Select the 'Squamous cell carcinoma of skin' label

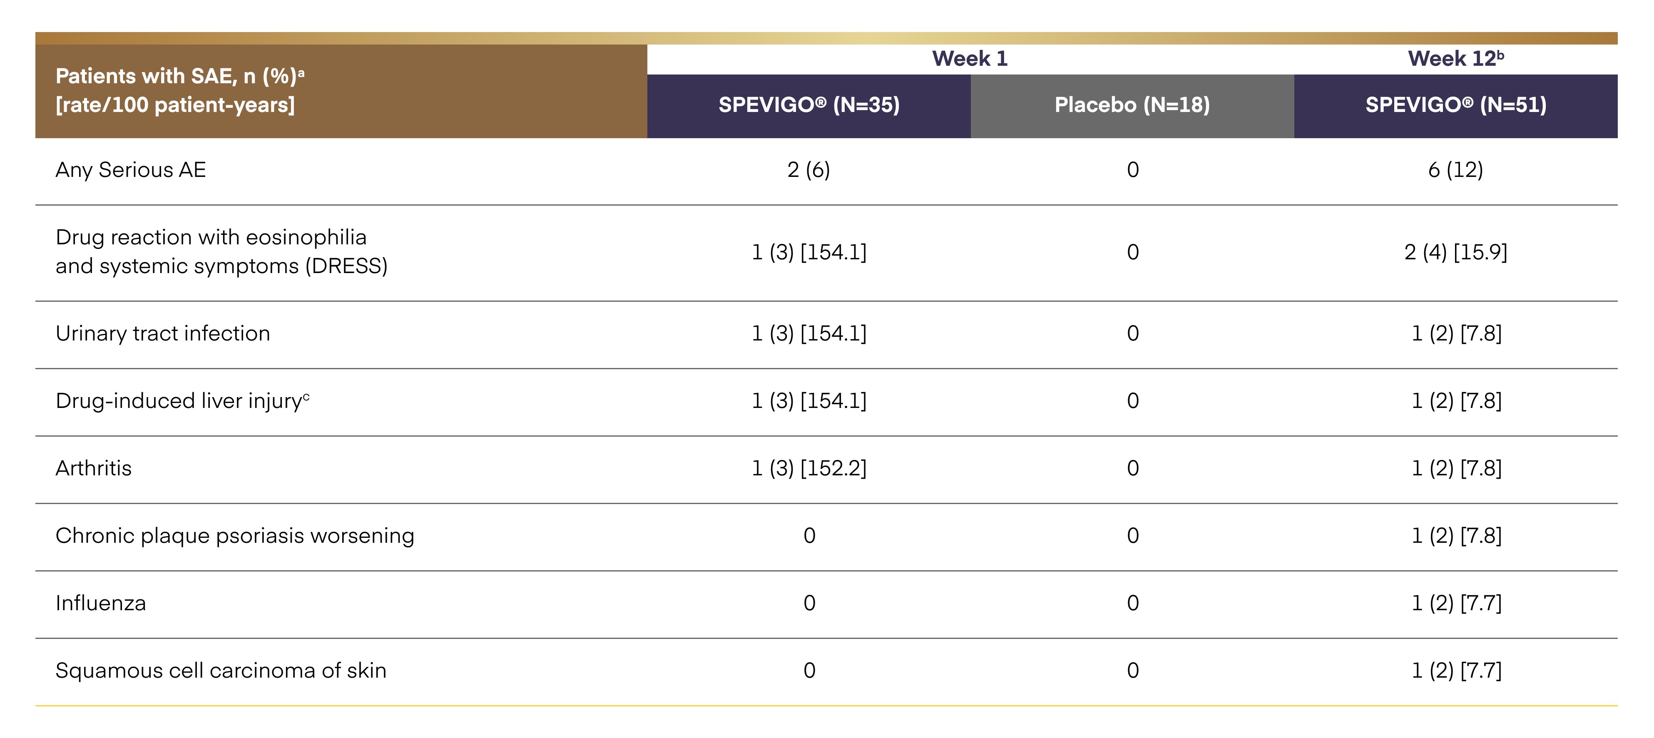pyautogui.click(x=221, y=671)
